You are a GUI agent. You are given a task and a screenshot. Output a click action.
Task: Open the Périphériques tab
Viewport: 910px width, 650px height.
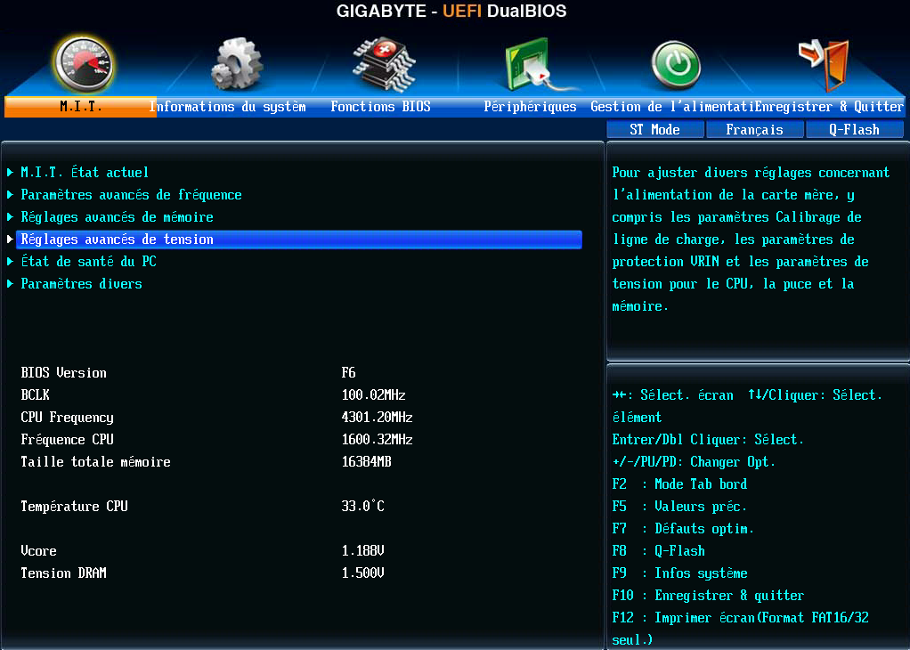[530, 107]
